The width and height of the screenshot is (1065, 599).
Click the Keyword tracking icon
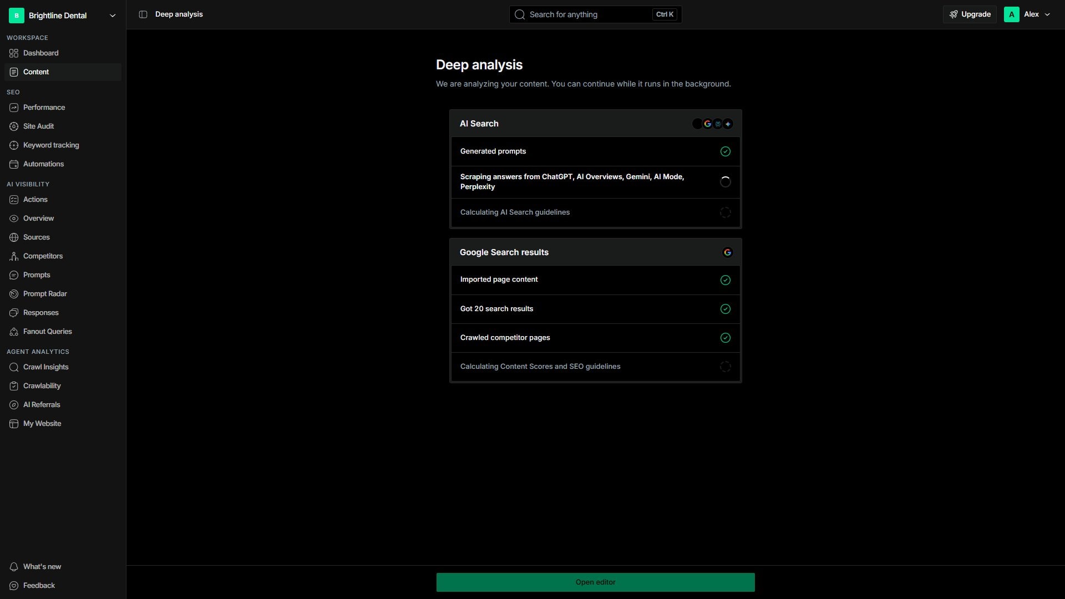tap(14, 145)
